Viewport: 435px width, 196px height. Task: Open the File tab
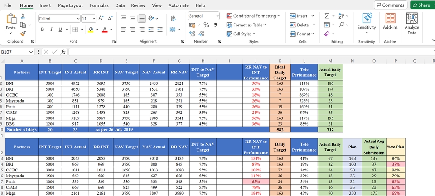tap(8, 5)
